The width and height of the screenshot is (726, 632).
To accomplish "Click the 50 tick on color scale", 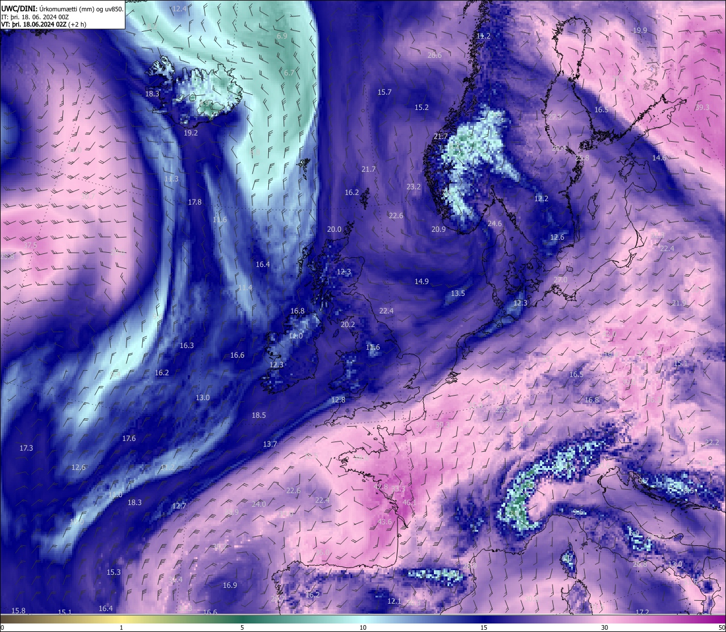I will tap(721, 627).
